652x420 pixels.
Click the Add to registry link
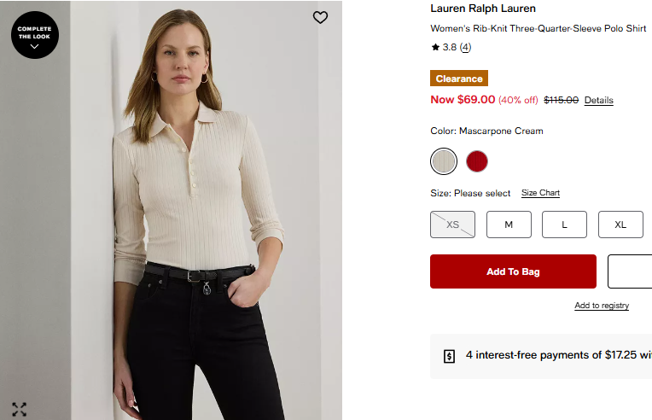602,306
